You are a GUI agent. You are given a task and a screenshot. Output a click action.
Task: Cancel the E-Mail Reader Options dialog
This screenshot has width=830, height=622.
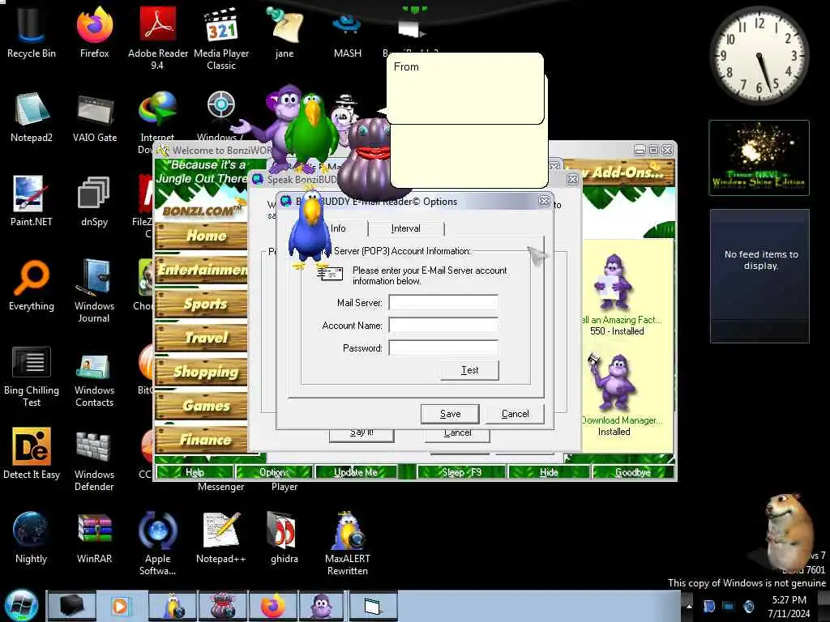point(515,414)
